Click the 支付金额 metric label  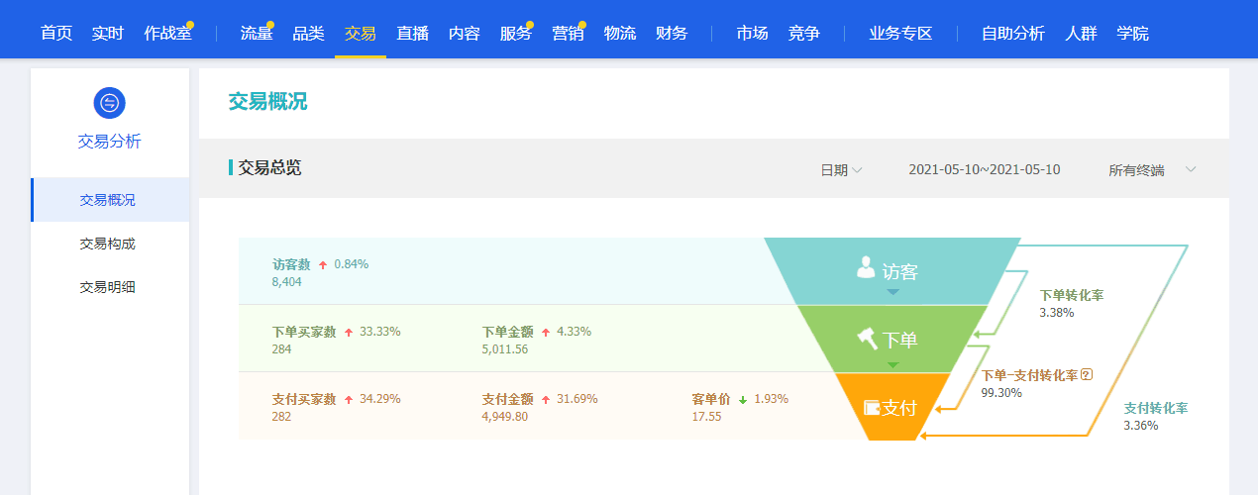tap(508, 400)
